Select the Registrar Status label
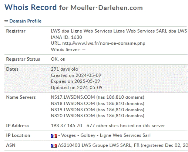Image resolution: width=188 pixels, height=152 pixels. [x=23, y=59]
